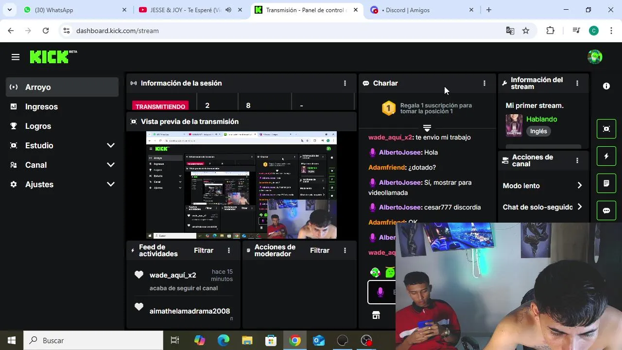Click Adamfriend's '¿dotado?' message username

[387, 167]
